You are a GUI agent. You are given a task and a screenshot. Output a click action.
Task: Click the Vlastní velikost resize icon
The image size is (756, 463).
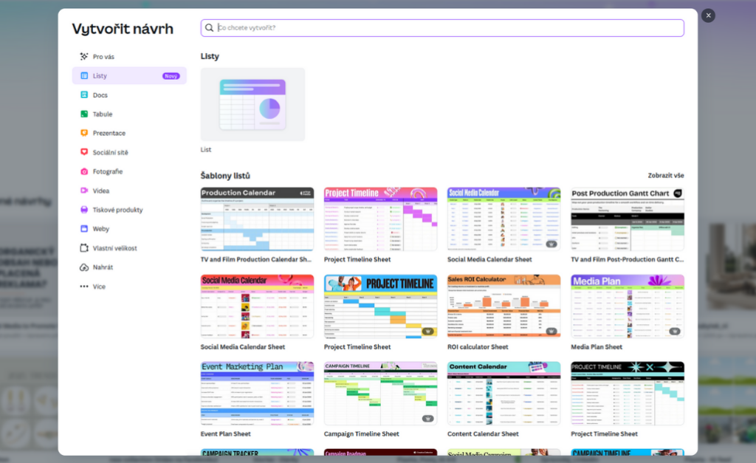(84, 248)
